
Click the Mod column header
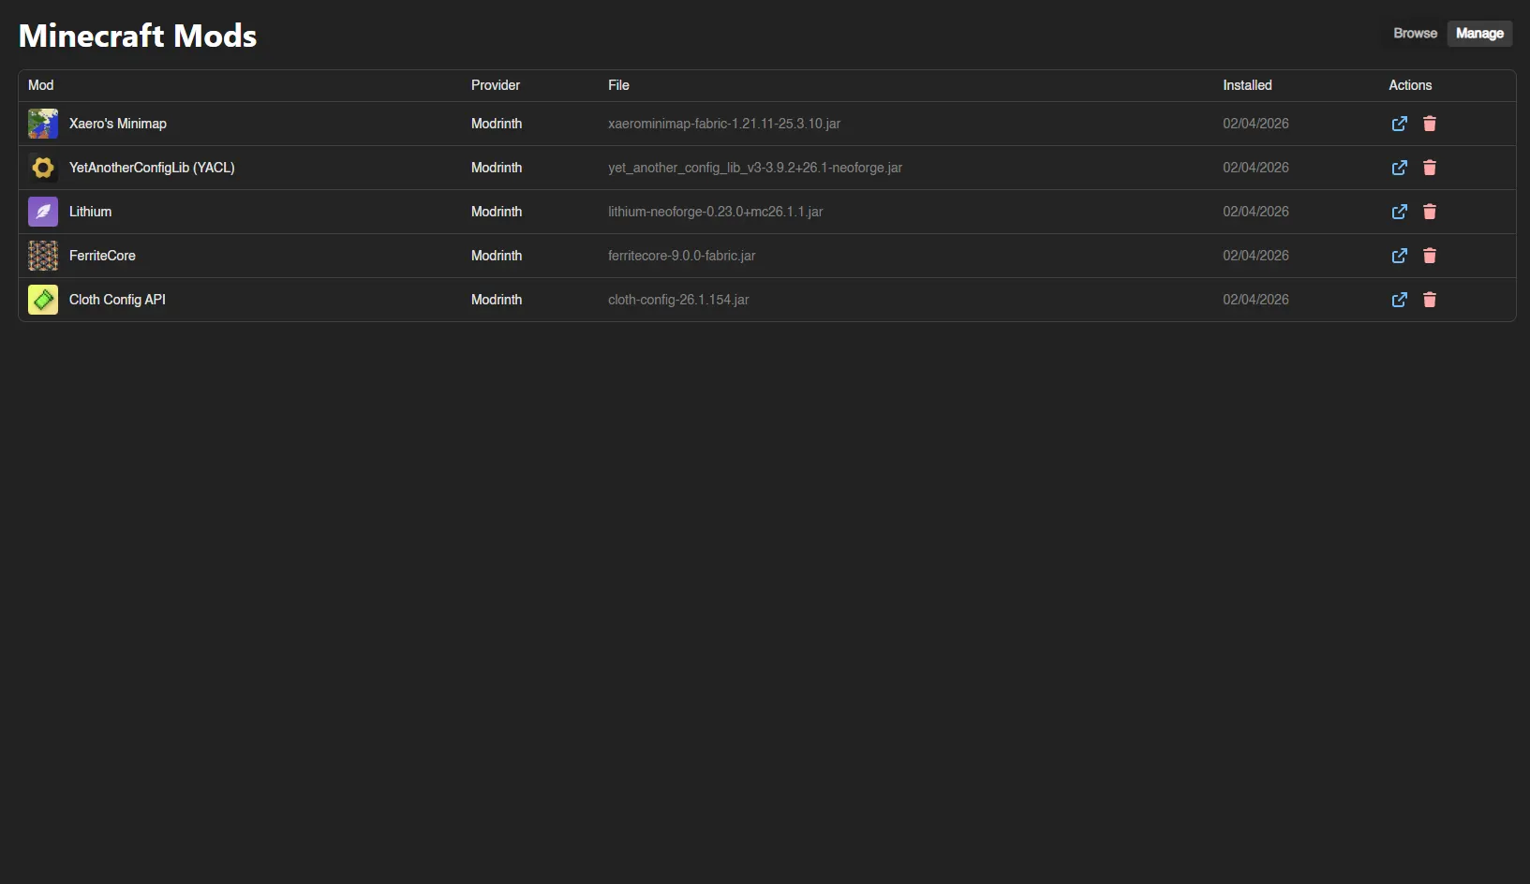(x=41, y=85)
